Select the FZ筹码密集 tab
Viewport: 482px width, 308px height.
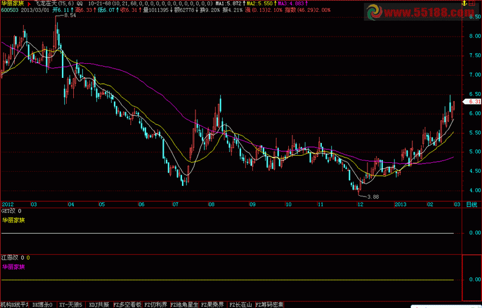(269, 304)
